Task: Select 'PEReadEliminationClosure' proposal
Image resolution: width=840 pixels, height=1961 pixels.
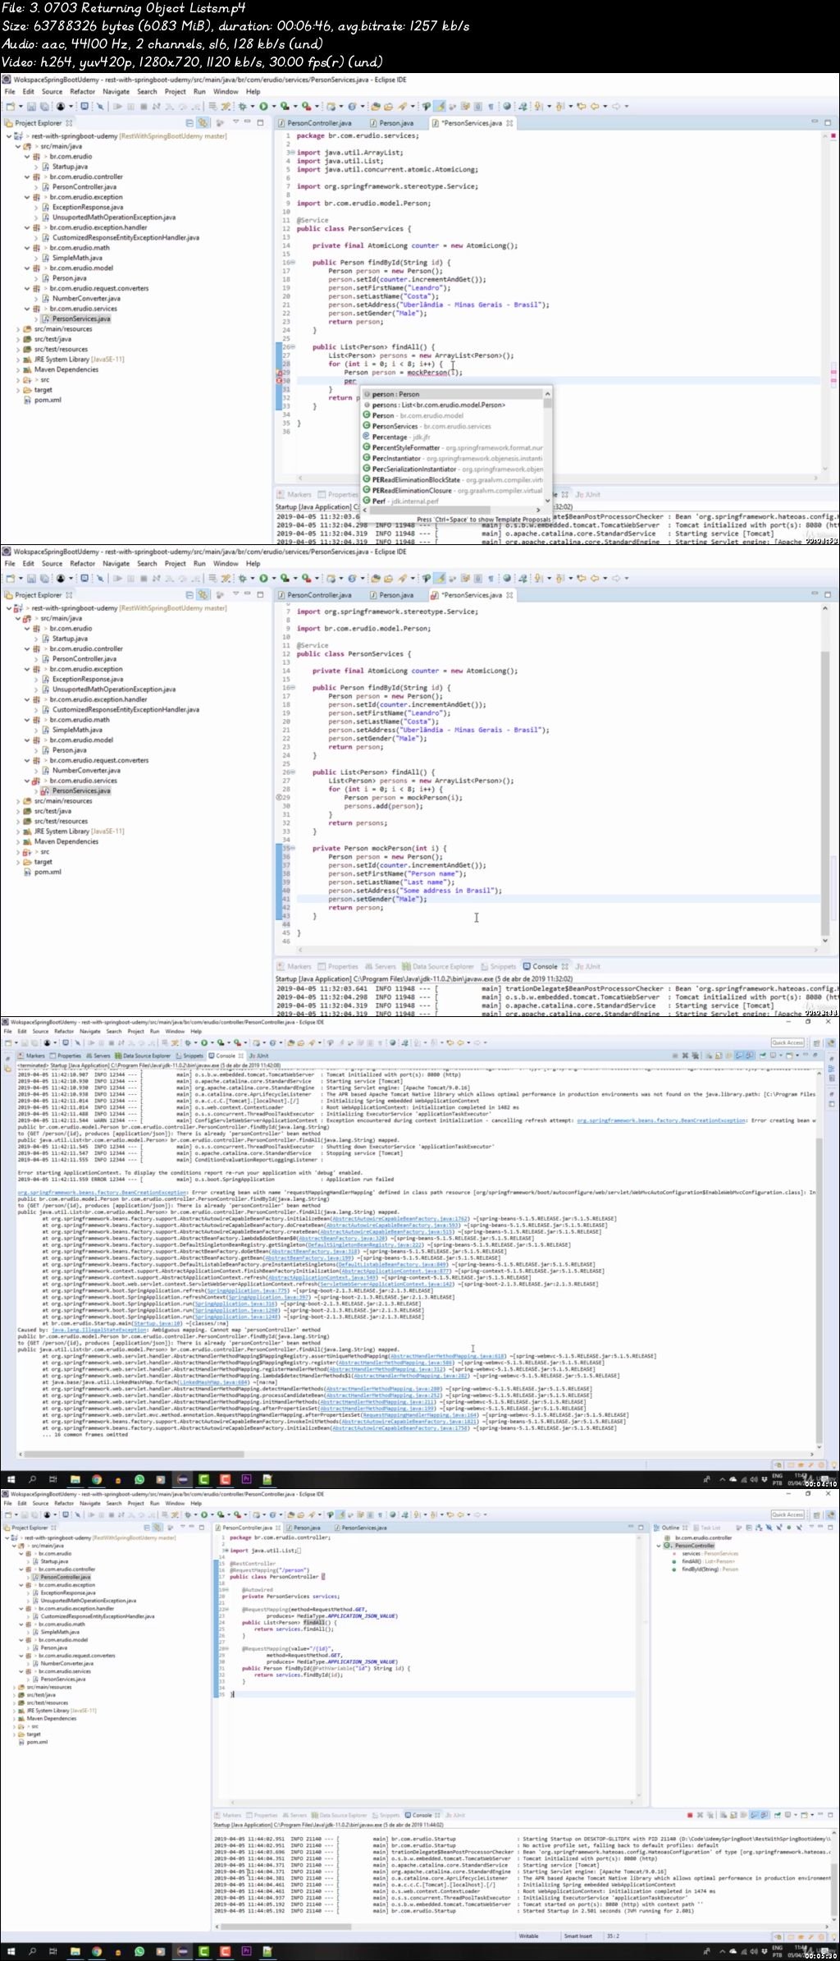Action: click(x=452, y=490)
